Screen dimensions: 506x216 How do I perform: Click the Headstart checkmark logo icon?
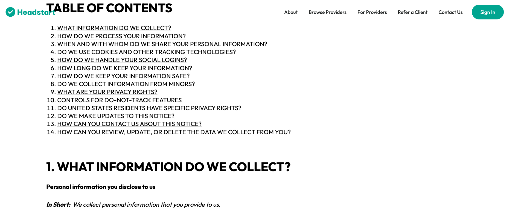[x=10, y=12]
